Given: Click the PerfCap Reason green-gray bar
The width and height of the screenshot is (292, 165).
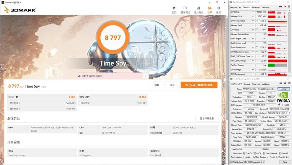Looking at the screenshot, I should 277,65.
